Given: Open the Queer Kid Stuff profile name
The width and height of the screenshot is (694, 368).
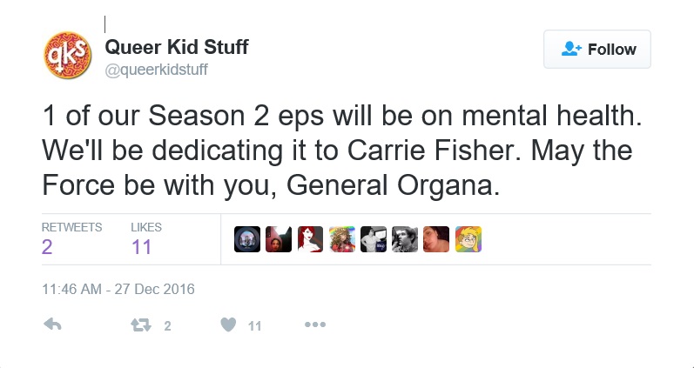Looking at the screenshot, I should (x=177, y=47).
